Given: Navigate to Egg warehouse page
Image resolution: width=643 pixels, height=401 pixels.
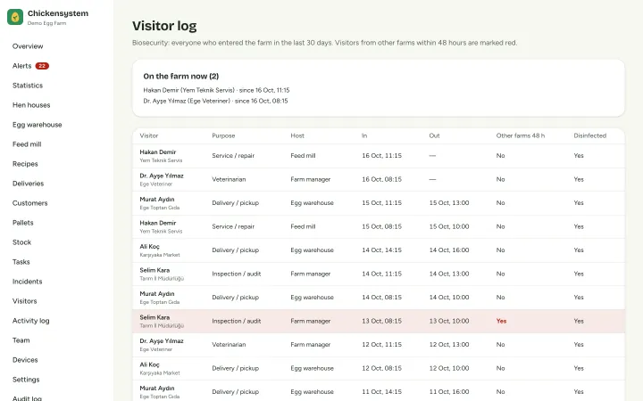Looking at the screenshot, I should click(x=37, y=125).
